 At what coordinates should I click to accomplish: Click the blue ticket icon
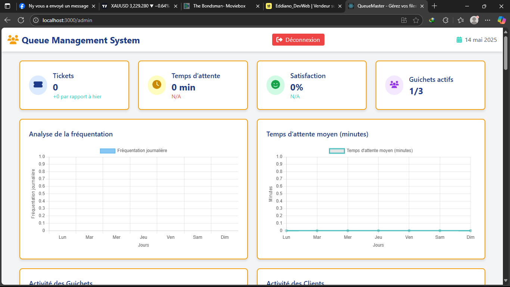(38, 85)
